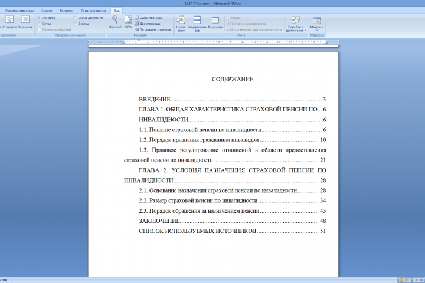Click page number 48 in contents

click(x=323, y=221)
